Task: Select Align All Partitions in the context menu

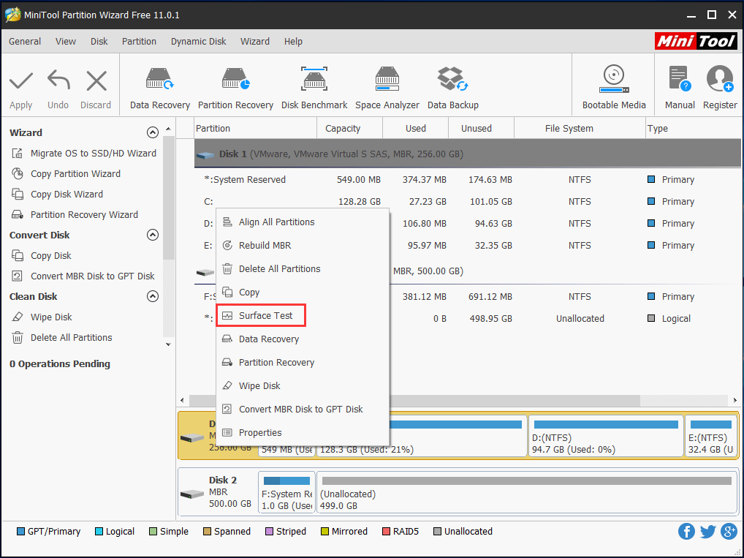Action: pos(303,222)
